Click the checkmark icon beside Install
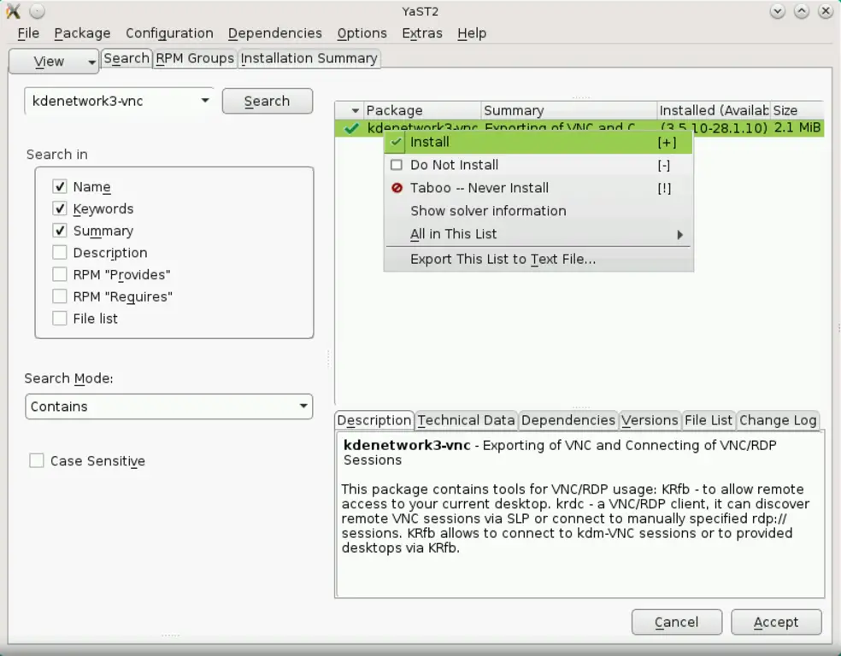841x656 pixels. 397,142
